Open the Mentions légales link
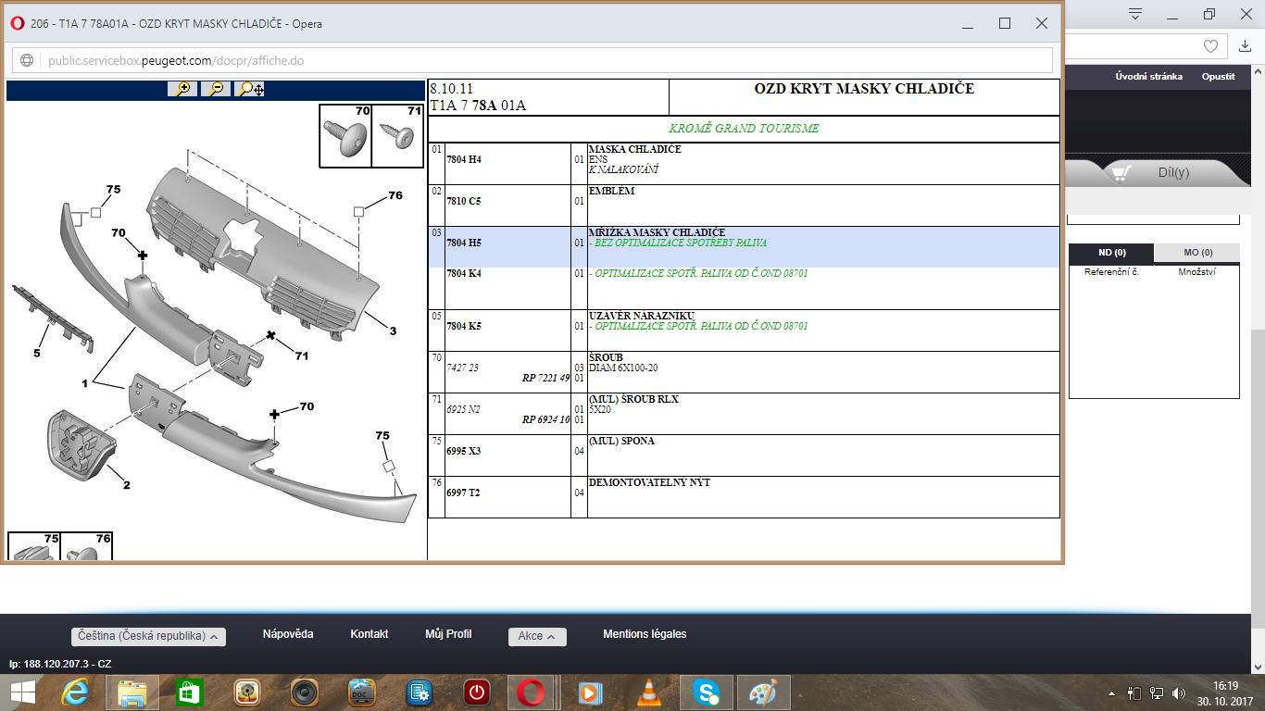This screenshot has width=1265, height=711. [645, 634]
